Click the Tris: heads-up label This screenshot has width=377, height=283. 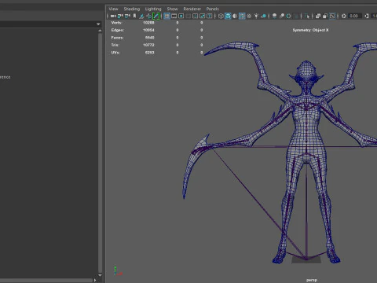point(115,45)
